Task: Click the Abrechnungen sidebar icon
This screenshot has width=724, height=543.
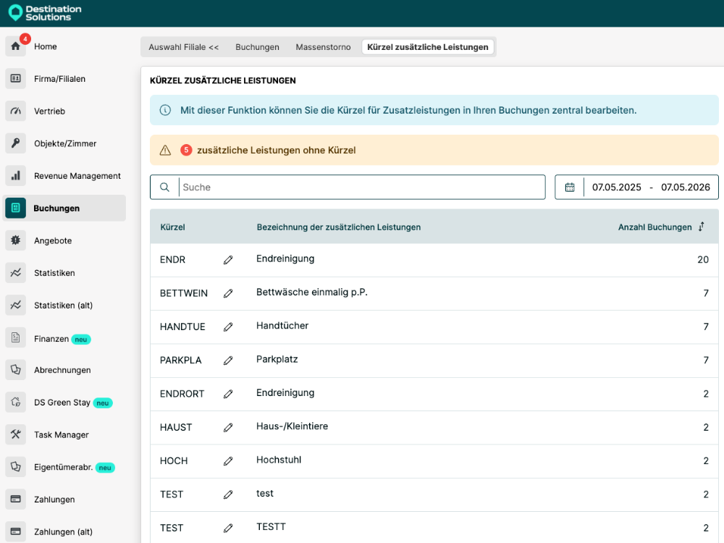Action: click(16, 370)
